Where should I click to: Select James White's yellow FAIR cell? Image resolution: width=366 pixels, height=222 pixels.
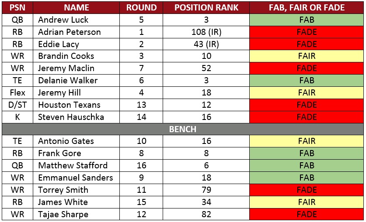click(x=307, y=202)
